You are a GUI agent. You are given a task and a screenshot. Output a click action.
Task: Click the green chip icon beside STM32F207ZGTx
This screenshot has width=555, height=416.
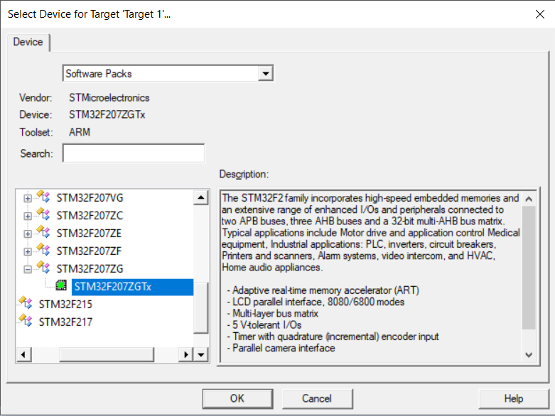(x=61, y=285)
